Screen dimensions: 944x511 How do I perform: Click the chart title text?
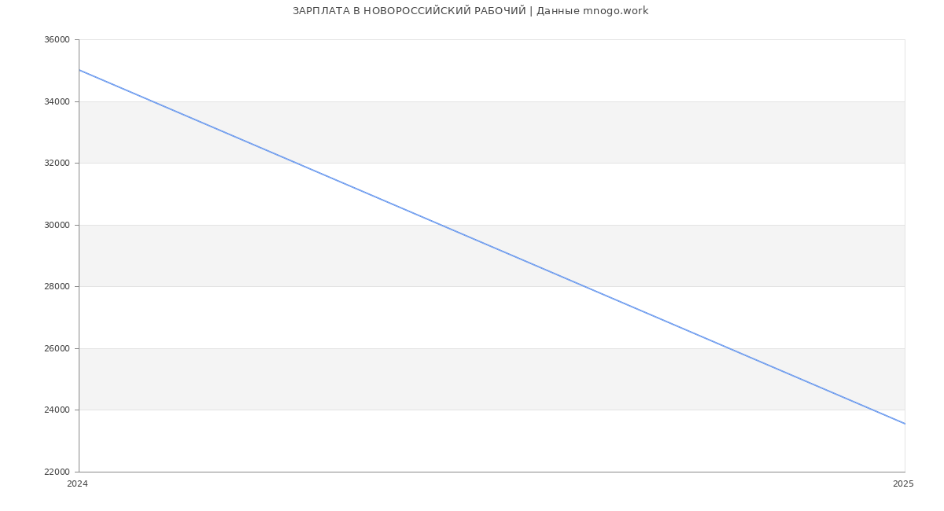470,11
